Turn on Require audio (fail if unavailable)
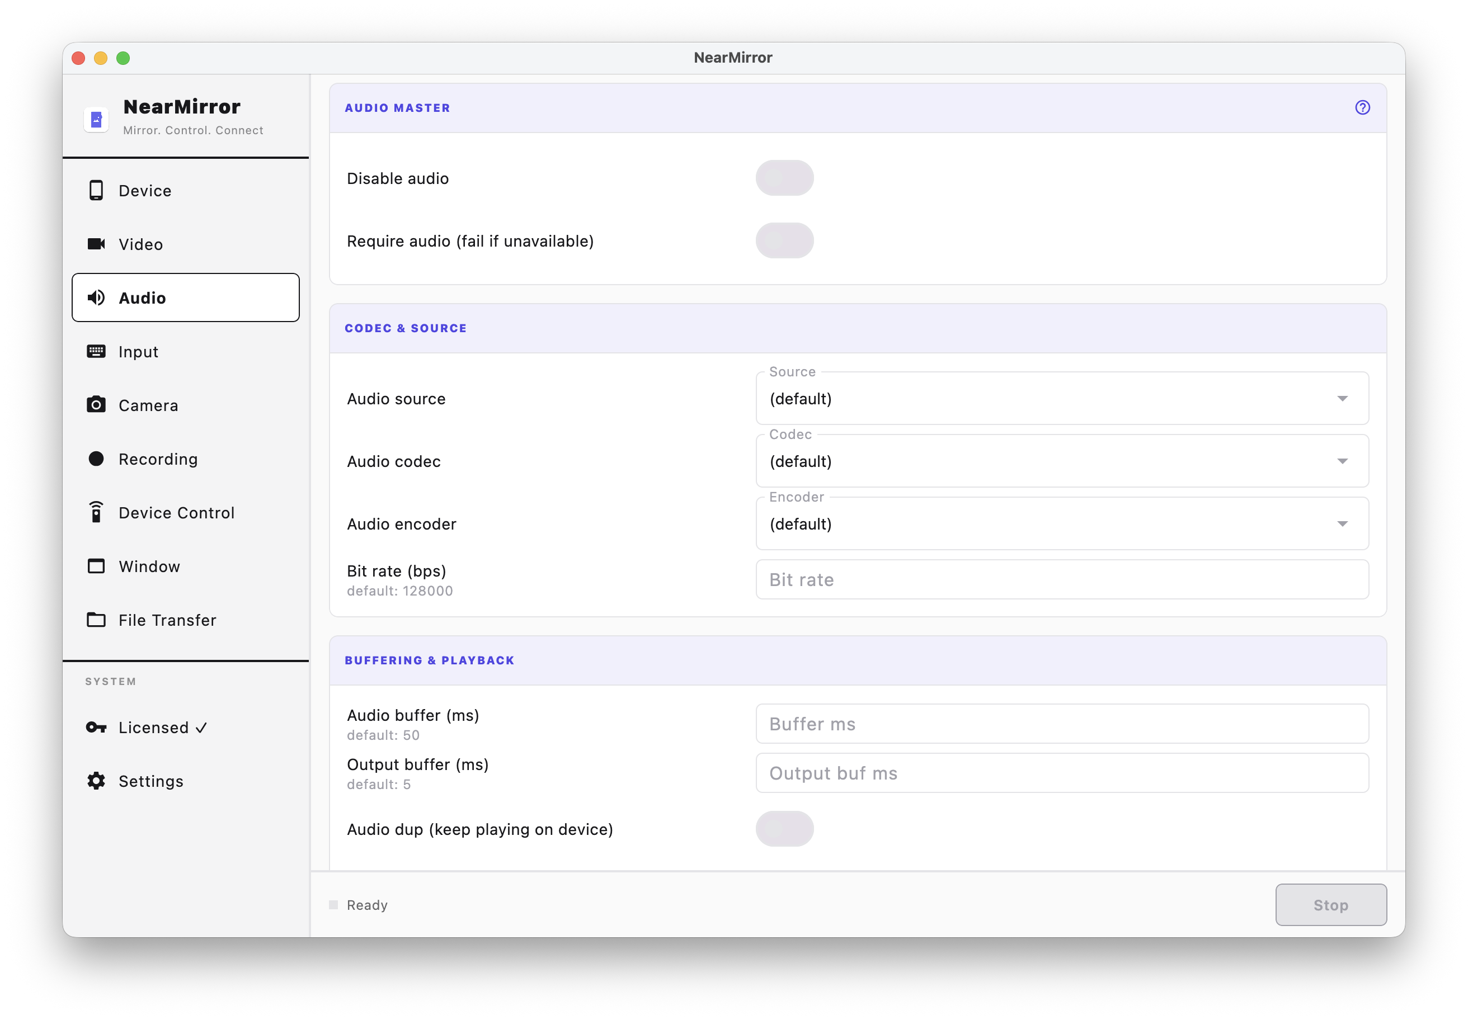The width and height of the screenshot is (1468, 1020). (784, 240)
